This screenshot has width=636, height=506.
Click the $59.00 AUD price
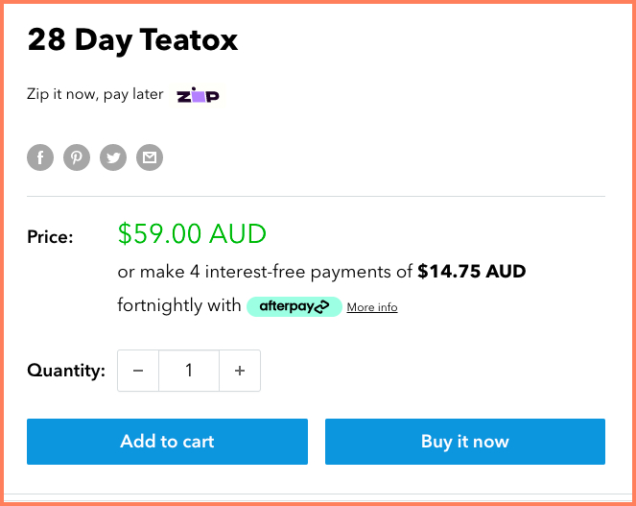pos(192,233)
